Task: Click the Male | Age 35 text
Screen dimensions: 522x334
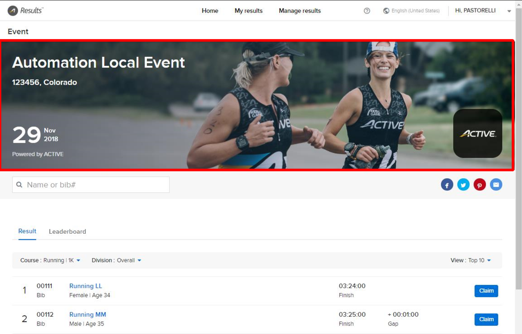Action: tap(87, 324)
